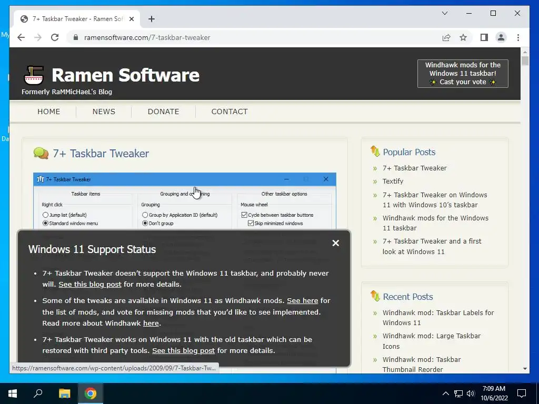This screenshot has width=539, height=404.
Task: Open the CONTACT menu item
Action: pos(229,112)
